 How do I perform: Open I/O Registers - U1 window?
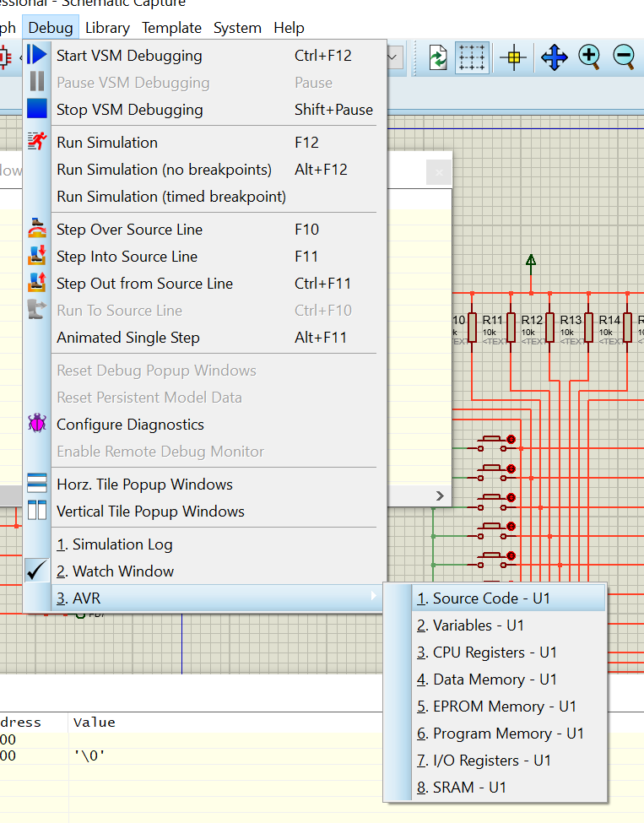click(x=495, y=761)
